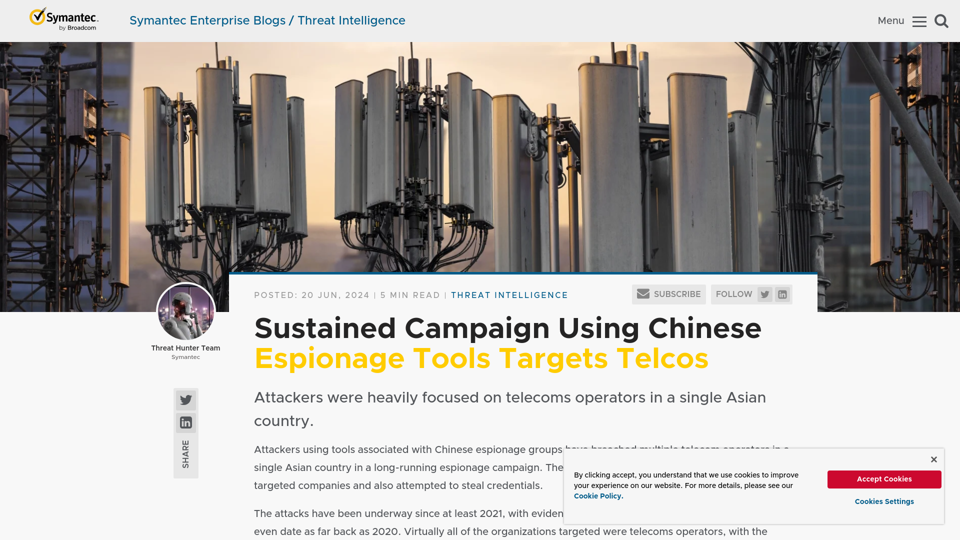Open Cookies Settings options
The width and height of the screenshot is (960, 540).
(x=884, y=501)
